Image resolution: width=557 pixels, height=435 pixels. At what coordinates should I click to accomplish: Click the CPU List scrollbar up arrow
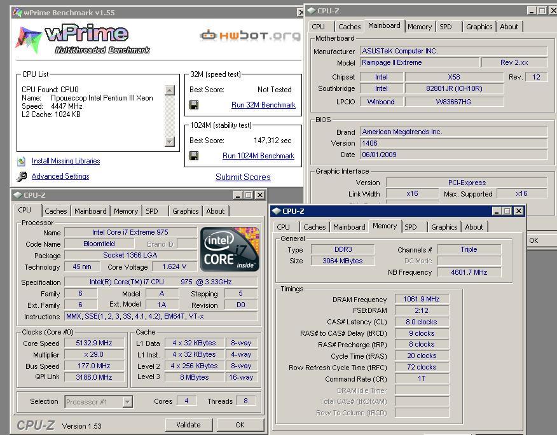pos(170,90)
